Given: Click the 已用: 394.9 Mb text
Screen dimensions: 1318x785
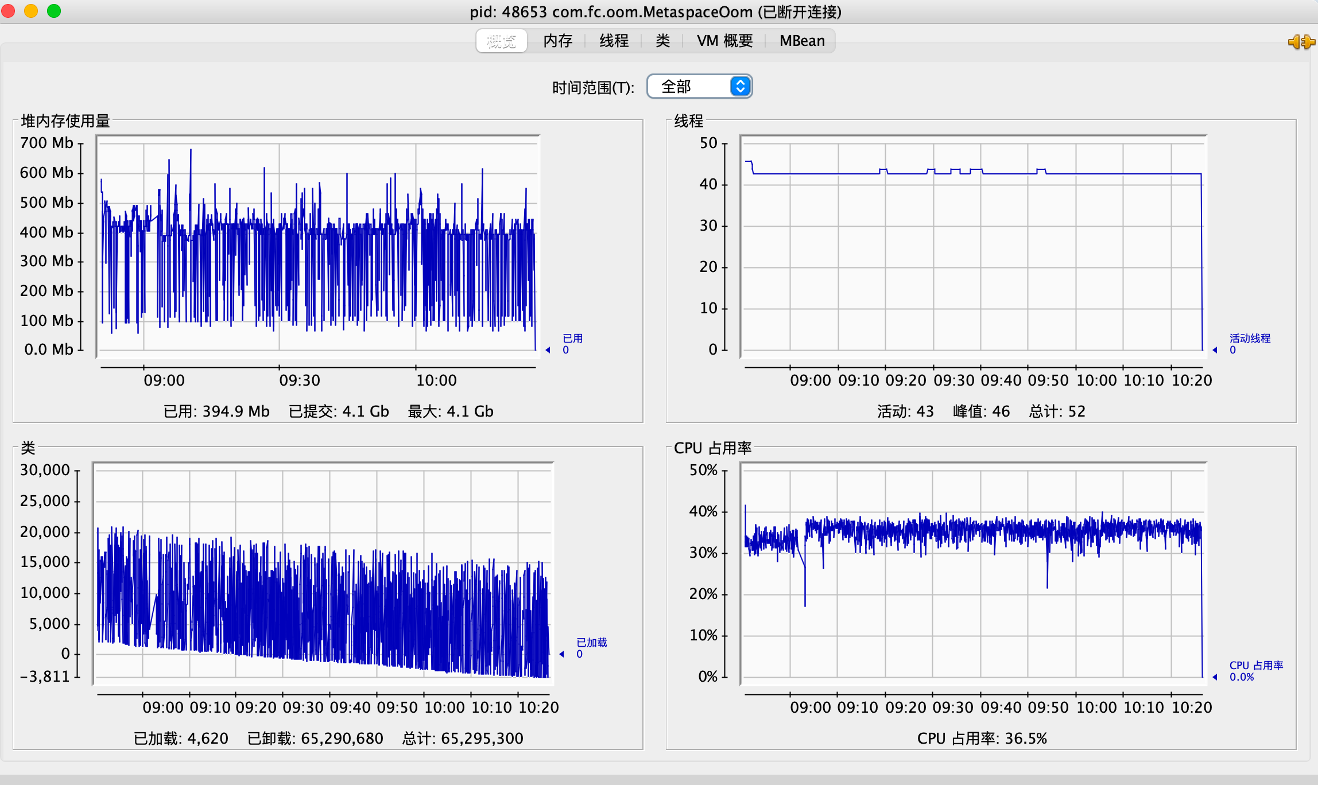Looking at the screenshot, I should point(216,411).
